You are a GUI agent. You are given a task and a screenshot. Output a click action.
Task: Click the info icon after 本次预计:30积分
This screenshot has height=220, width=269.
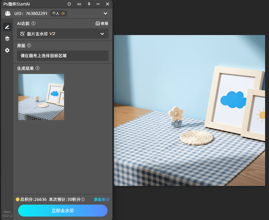[83, 200]
